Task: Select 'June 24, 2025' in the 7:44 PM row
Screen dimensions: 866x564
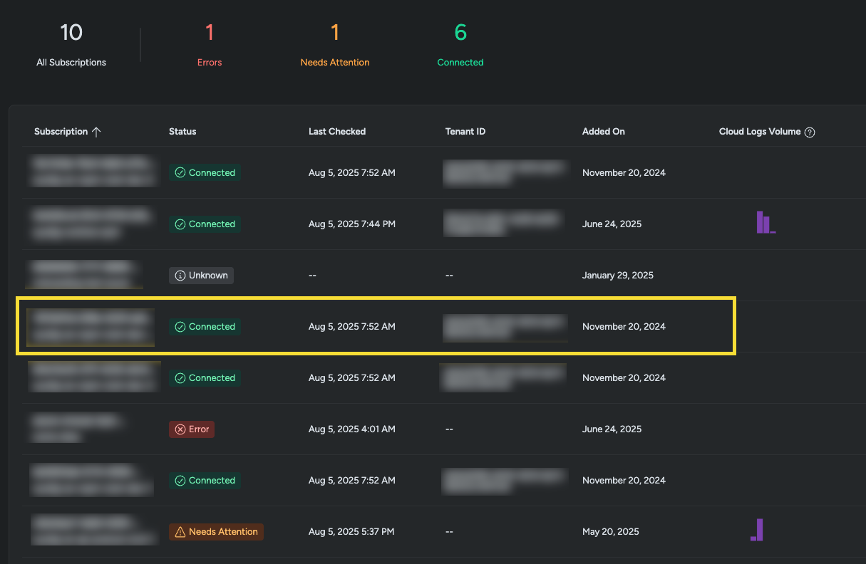Action: 612,224
